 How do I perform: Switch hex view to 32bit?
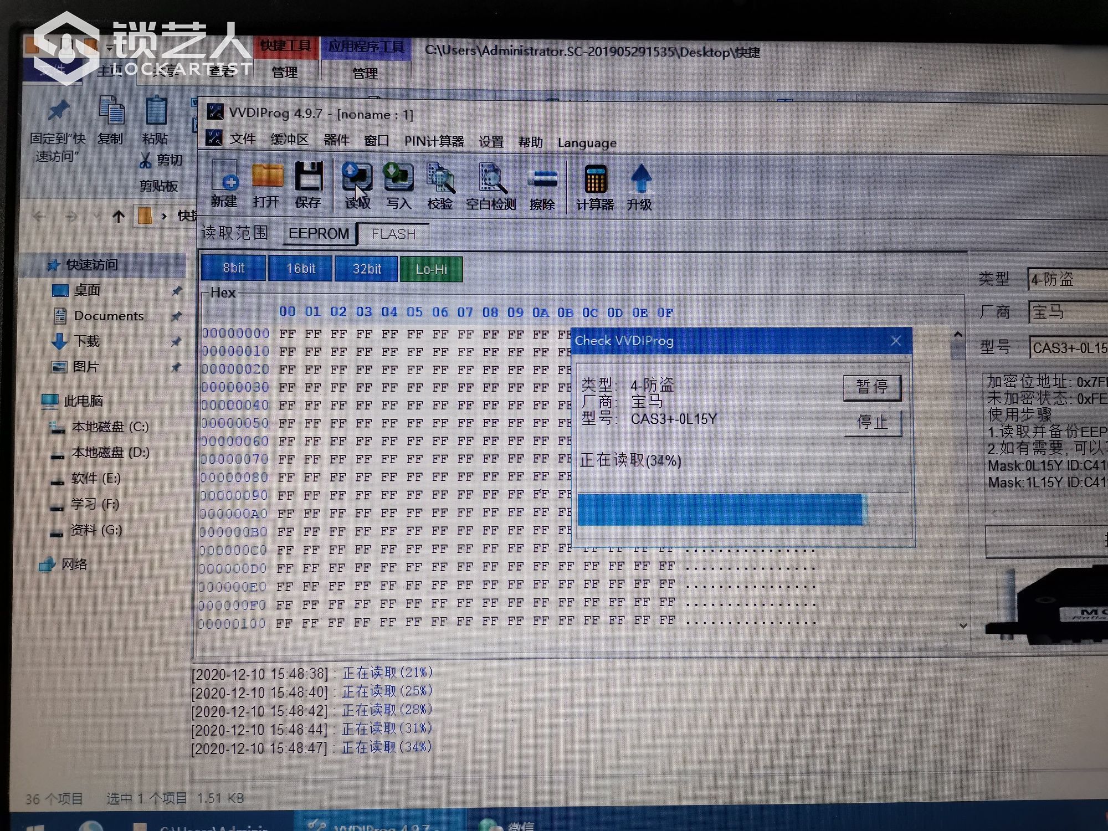click(367, 269)
